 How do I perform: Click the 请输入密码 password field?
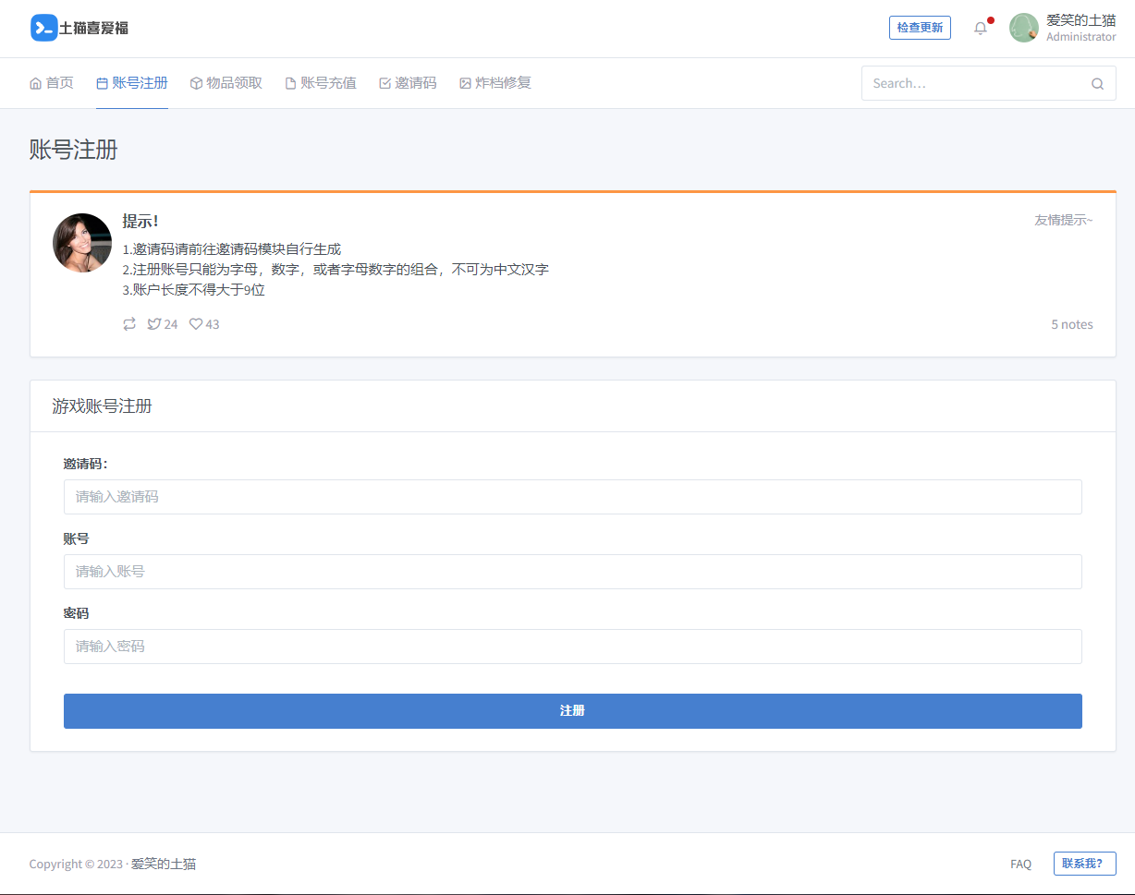(x=572, y=647)
